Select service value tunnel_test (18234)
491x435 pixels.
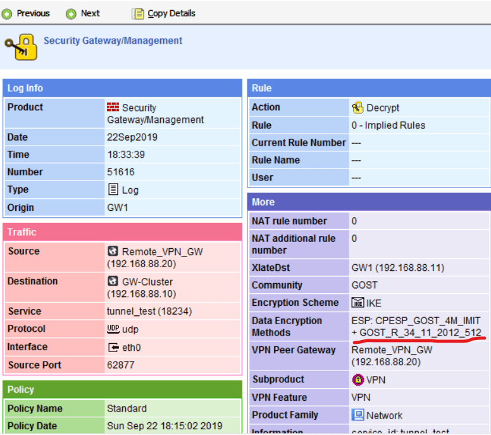149,311
